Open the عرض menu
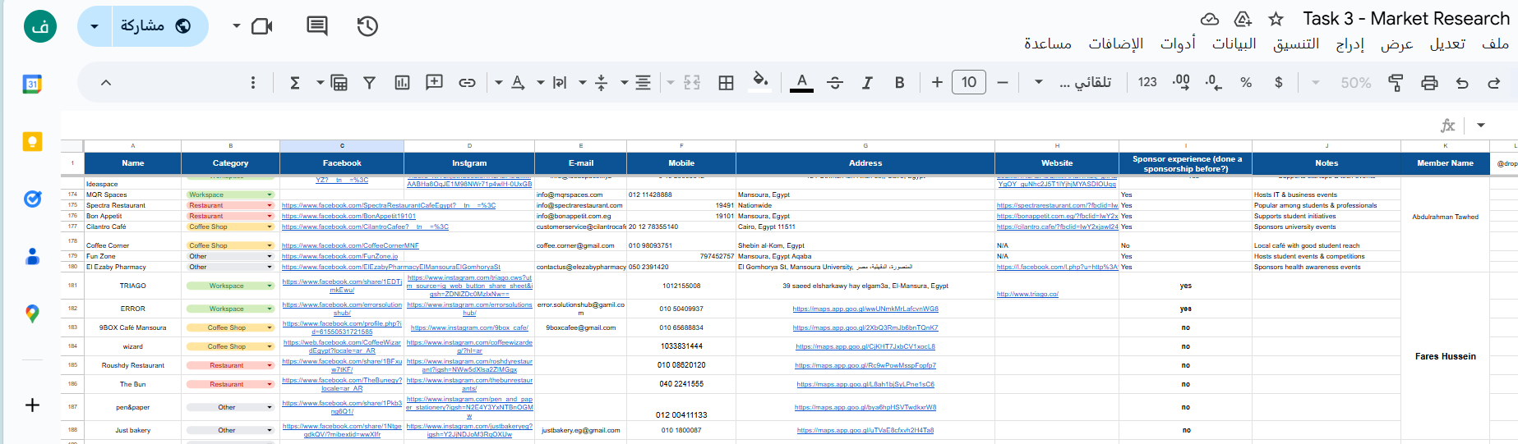 1396,43
